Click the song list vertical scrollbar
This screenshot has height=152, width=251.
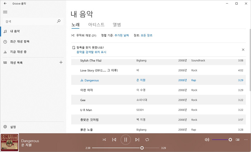(250, 60)
